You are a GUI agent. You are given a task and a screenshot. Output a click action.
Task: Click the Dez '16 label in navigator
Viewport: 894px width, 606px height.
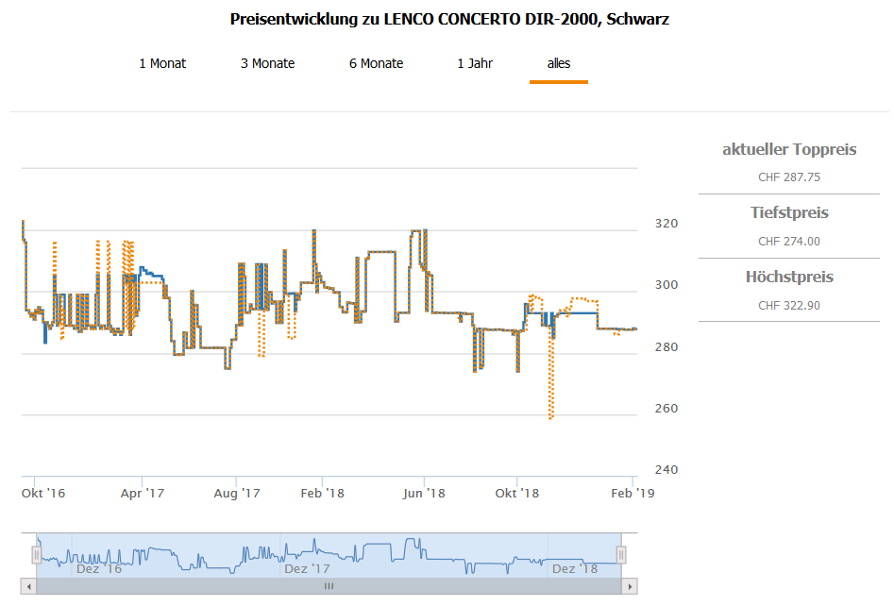[99, 569]
